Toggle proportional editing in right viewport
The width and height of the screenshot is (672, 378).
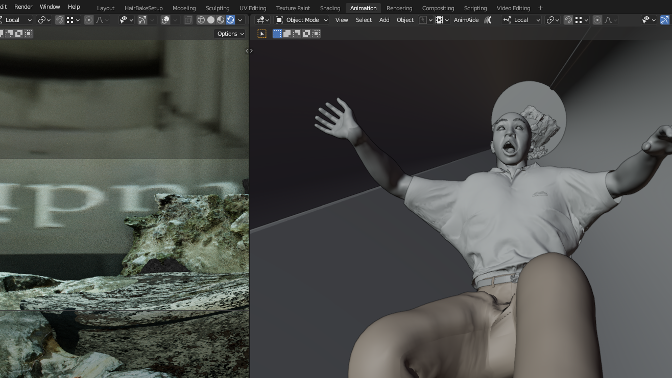pyautogui.click(x=597, y=20)
